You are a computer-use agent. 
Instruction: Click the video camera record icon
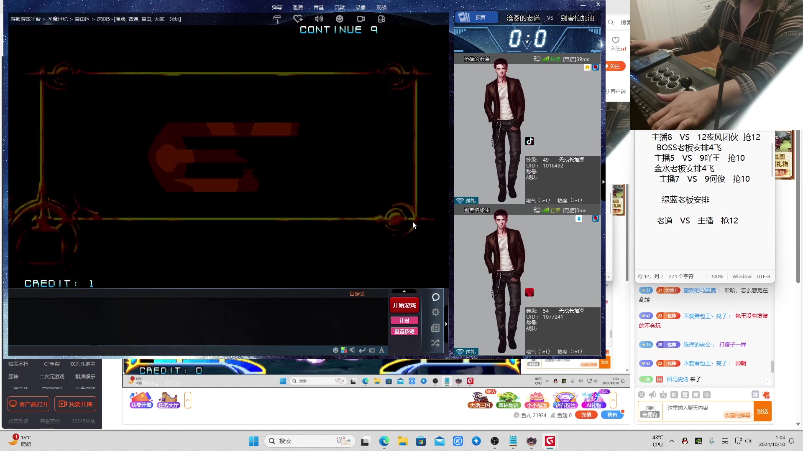(x=361, y=19)
